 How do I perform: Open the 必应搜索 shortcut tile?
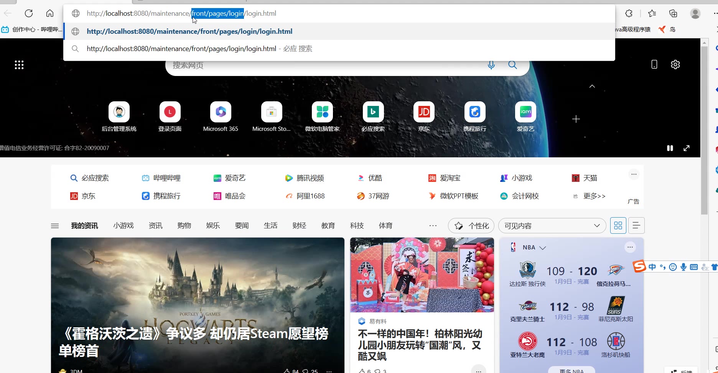click(x=373, y=117)
